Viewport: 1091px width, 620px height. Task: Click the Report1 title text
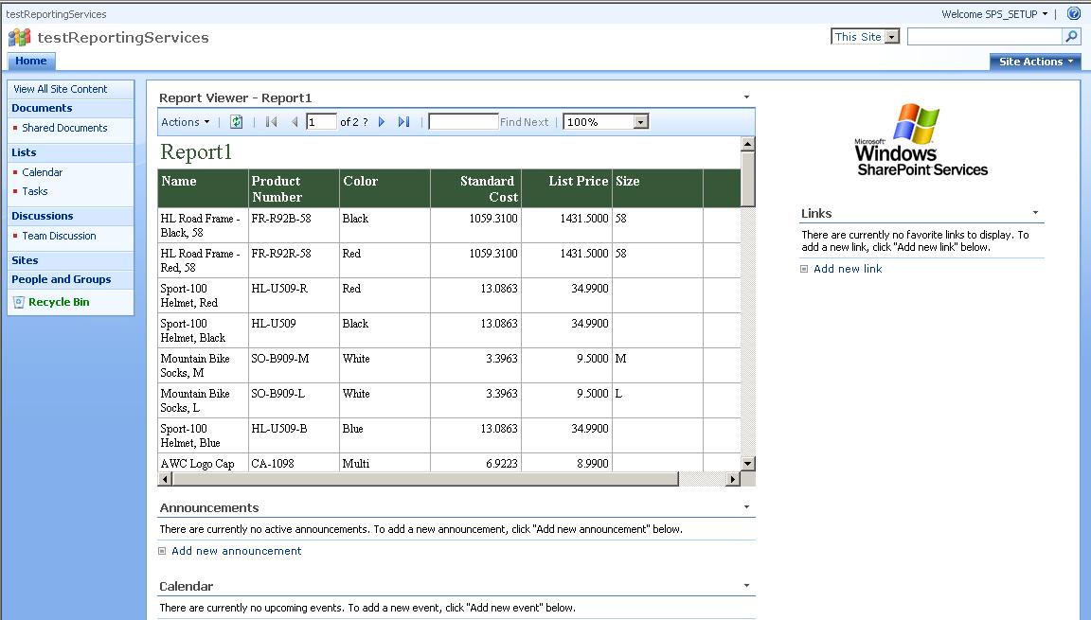[195, 152]
